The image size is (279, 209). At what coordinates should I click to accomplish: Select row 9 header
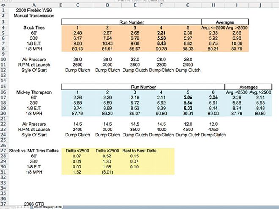[x=3, y=54]
